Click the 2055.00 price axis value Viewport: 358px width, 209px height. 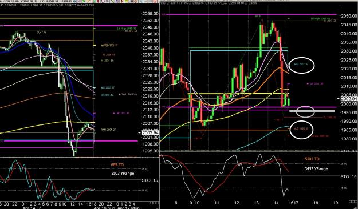(151, 14)
